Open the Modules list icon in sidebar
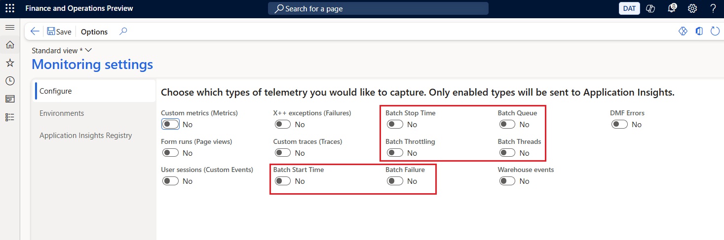The width and height of the screenshot is (724, 240). tap(10, 117)
